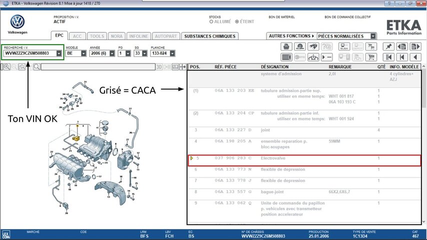Go to next illustration page icon

pyautogui.click(x=415, y=46)
